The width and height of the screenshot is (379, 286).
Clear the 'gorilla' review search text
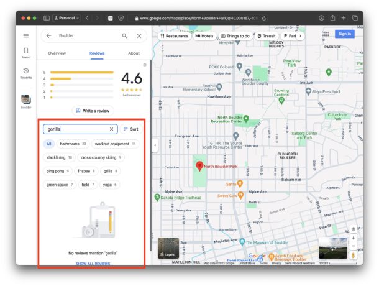click(112, 129)
